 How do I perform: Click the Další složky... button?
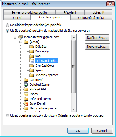coord(97,38)
